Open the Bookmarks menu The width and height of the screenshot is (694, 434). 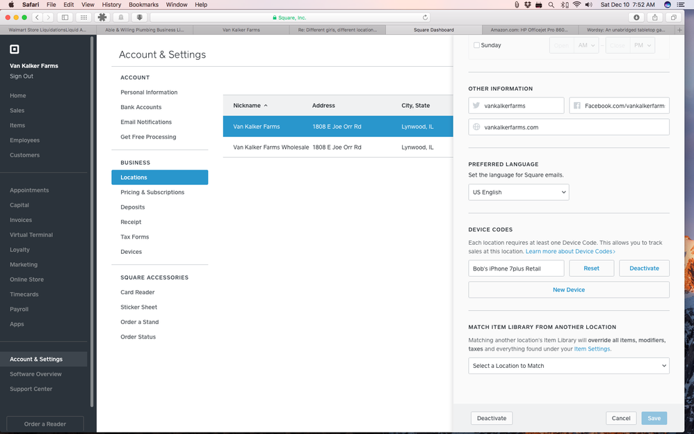143,5
